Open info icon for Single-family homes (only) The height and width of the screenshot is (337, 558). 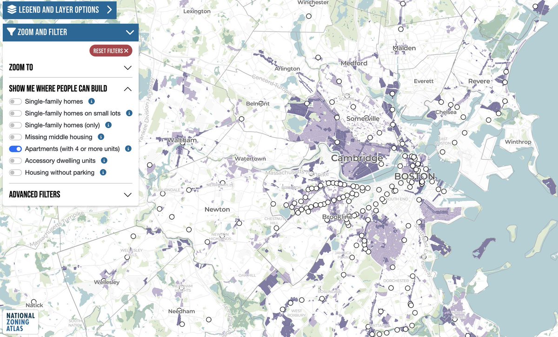point(108,125)
